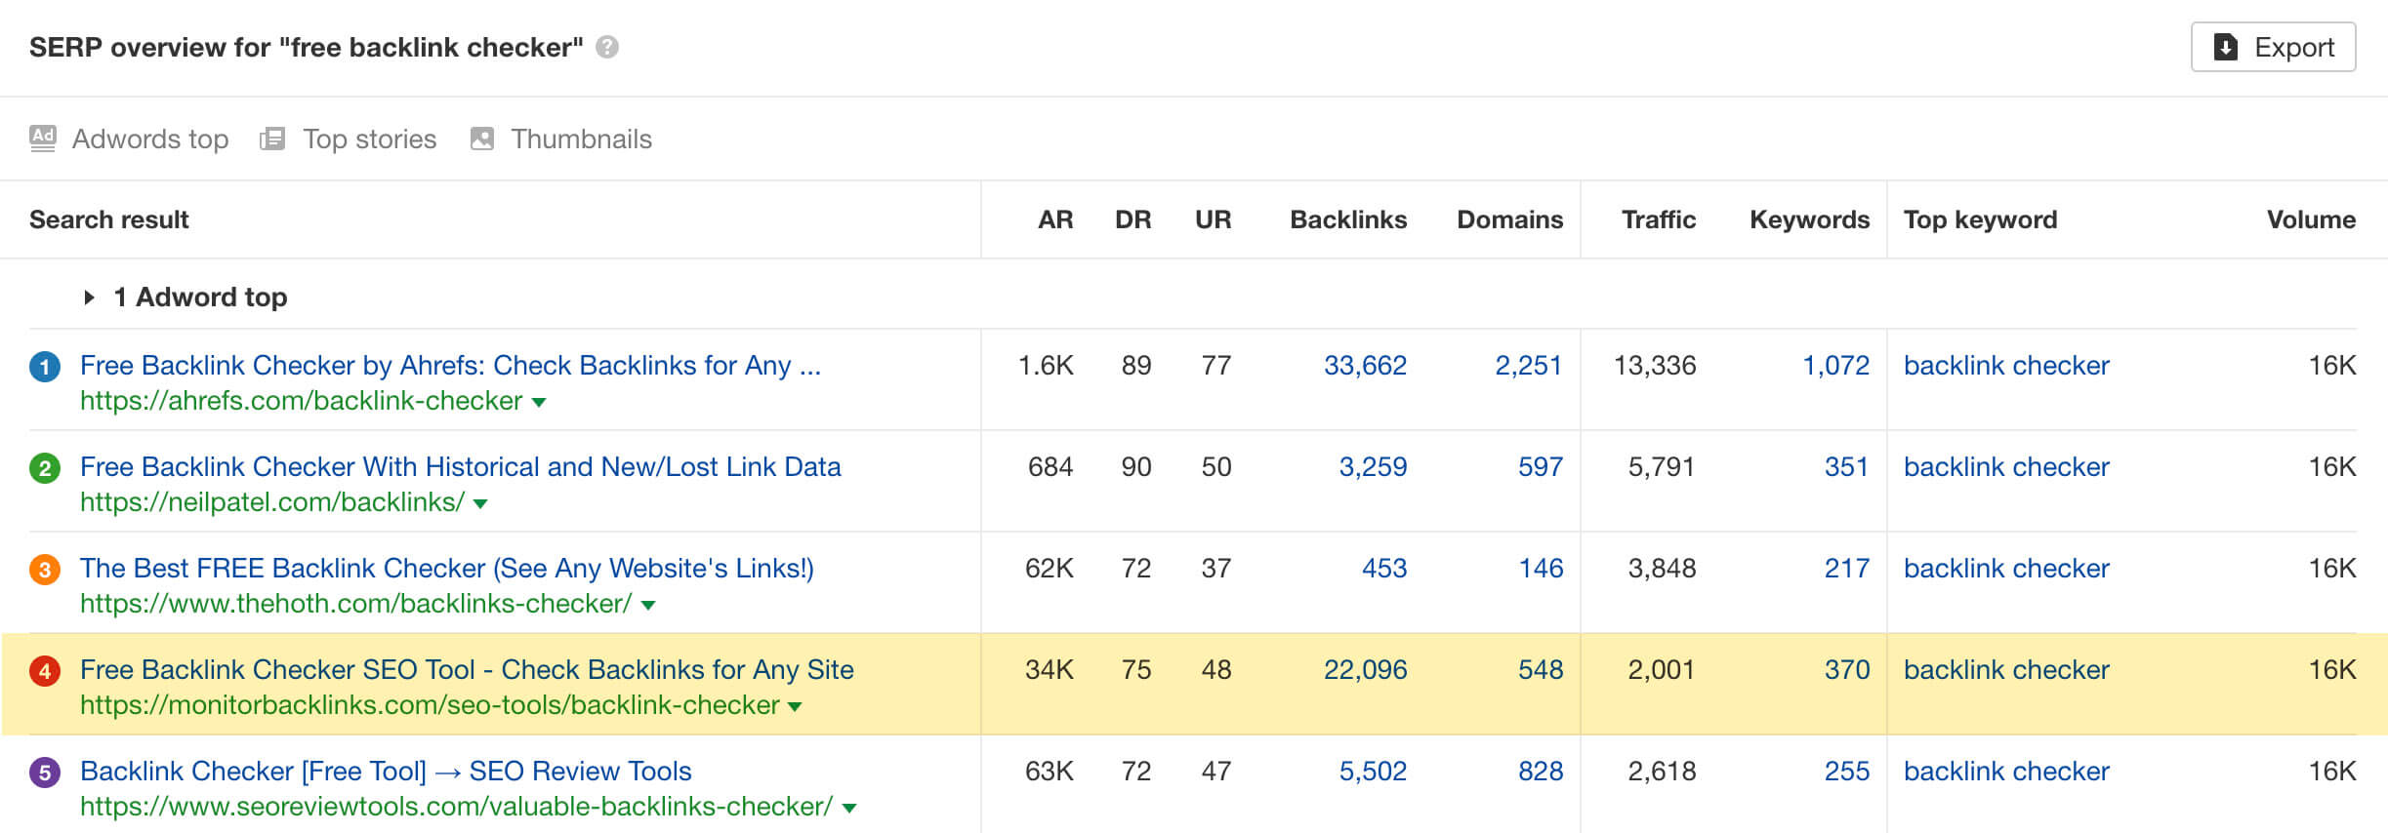
Task: Open Free Backlink Checker SEO Tool title
Action: 467,669
